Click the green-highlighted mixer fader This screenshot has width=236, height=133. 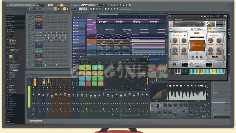tap(121, 96)
